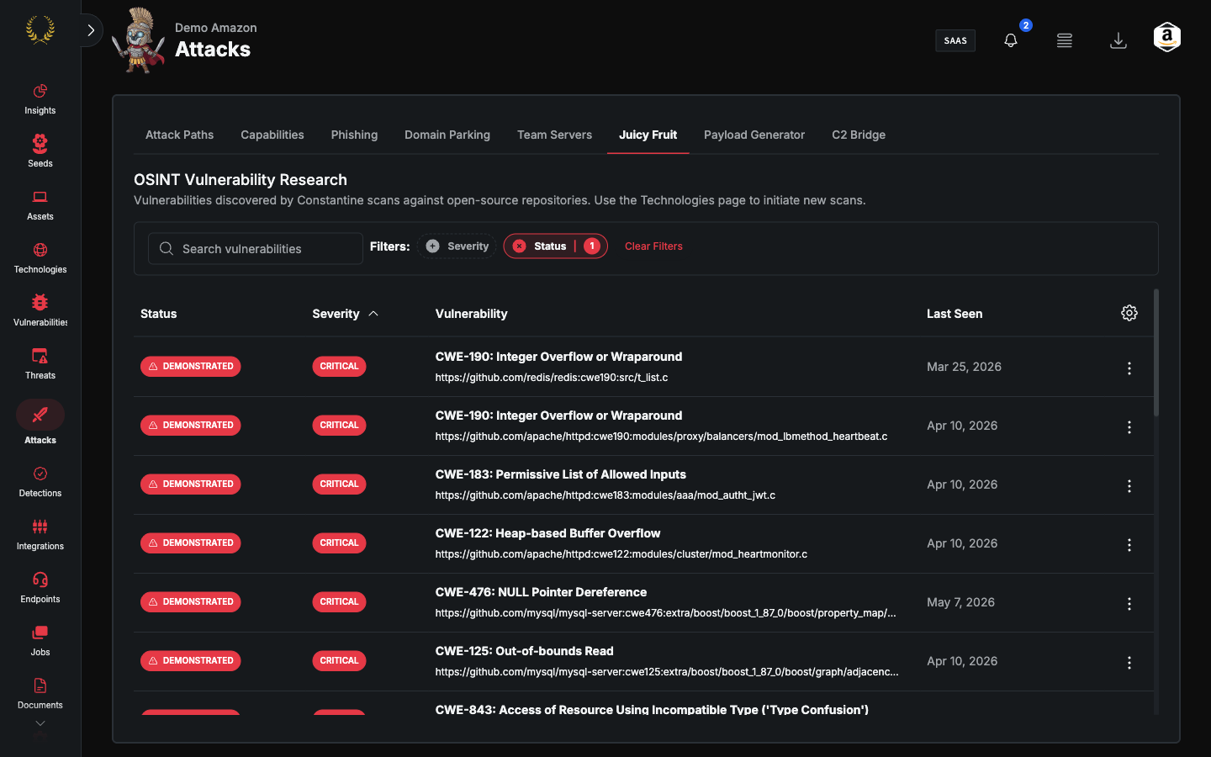The height and width of the screenshot is (757, 1211).
Task: Open the Integrations sidebar icon
Action: click(x=40, y=527)
